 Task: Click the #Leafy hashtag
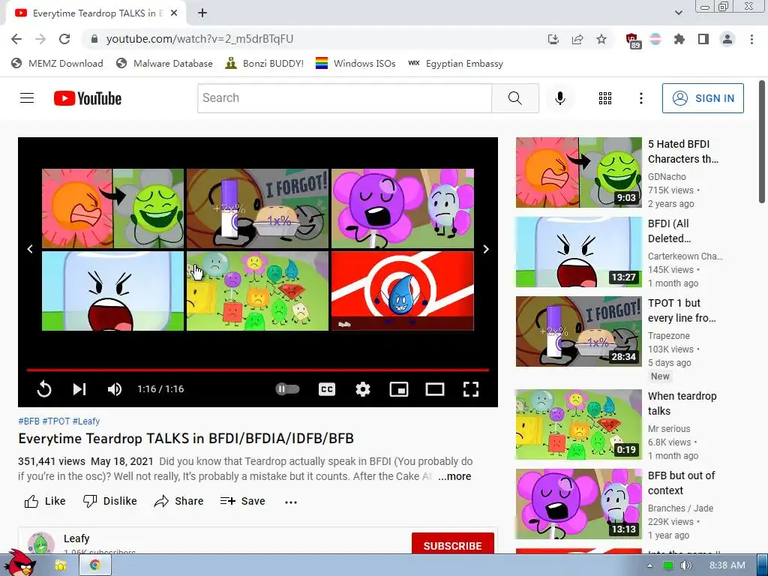tap(86, 421)
